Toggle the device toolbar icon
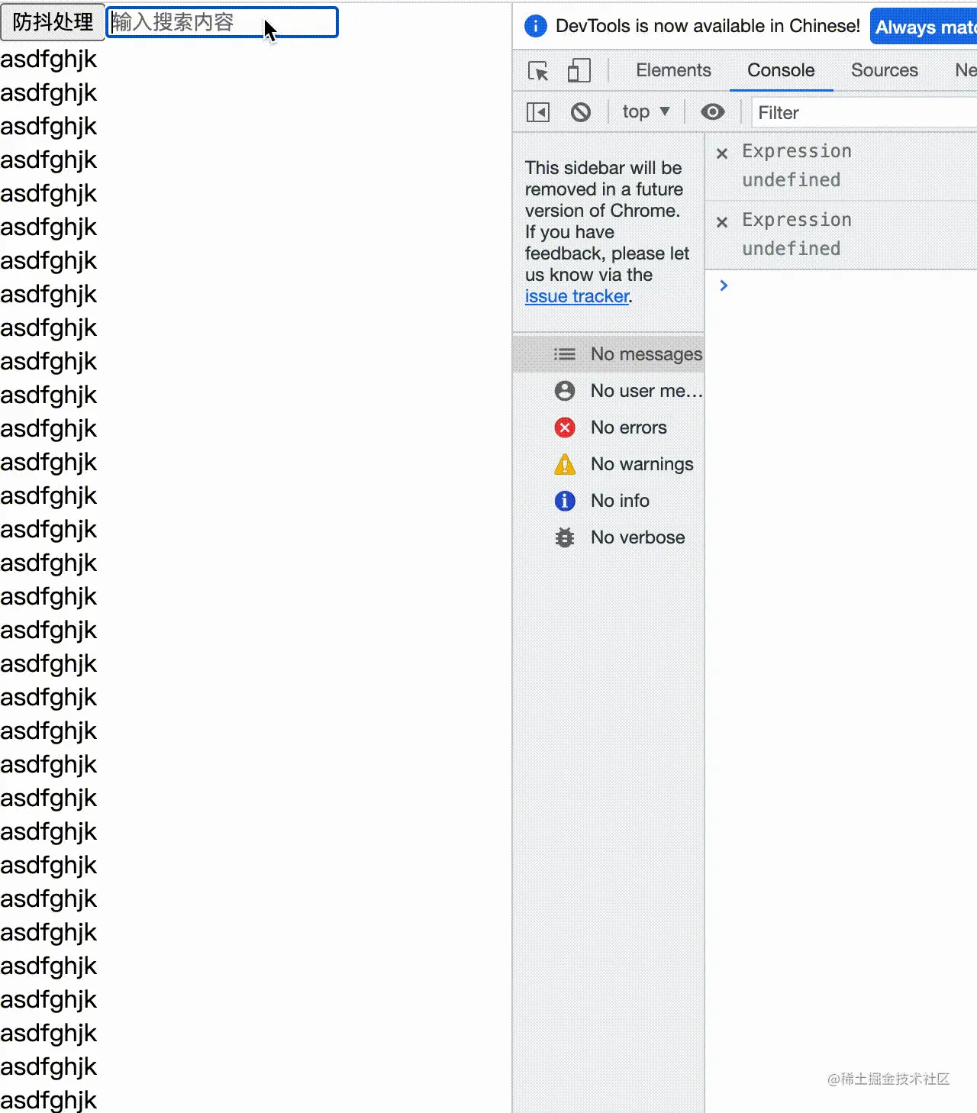Viewport: 977px width, 1113px height. 579,71
